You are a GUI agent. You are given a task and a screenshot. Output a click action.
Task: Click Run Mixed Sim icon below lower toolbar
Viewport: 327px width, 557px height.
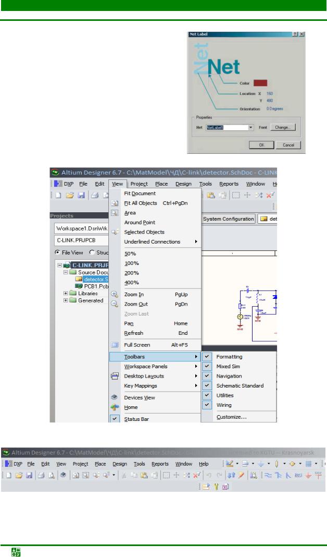206,487
